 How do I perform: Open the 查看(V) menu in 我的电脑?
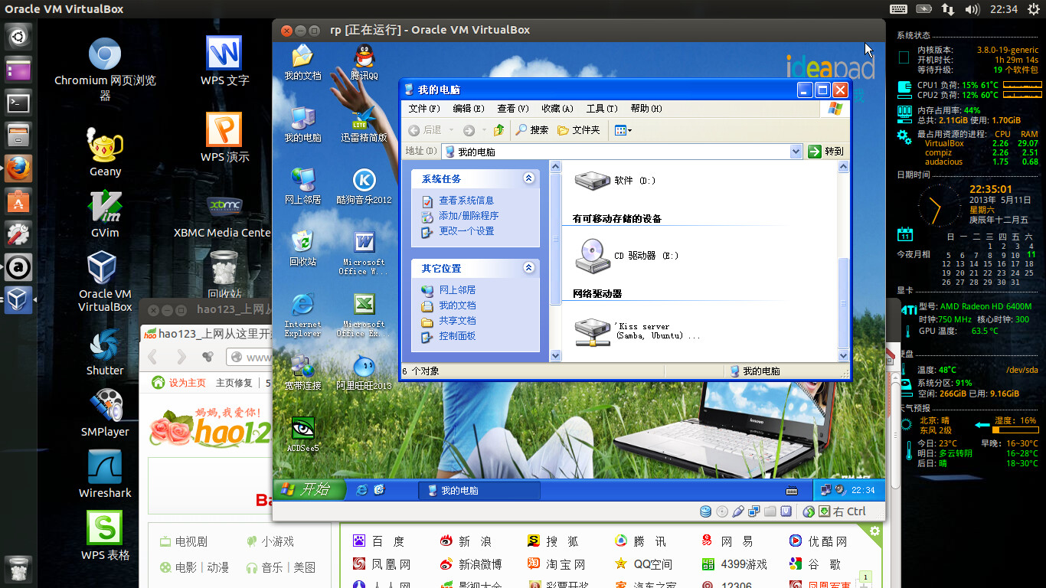pos(513,109)
